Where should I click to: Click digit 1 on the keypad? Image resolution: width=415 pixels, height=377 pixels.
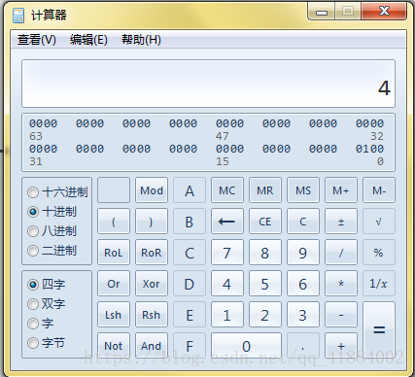point(227,315)
